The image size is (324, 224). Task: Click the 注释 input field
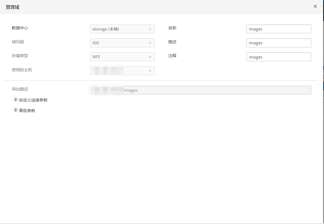(x=278, y=57)
